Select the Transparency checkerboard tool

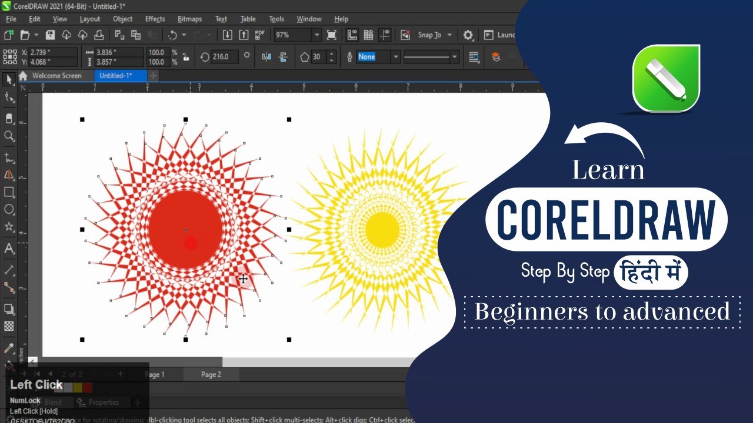point(9,326)
